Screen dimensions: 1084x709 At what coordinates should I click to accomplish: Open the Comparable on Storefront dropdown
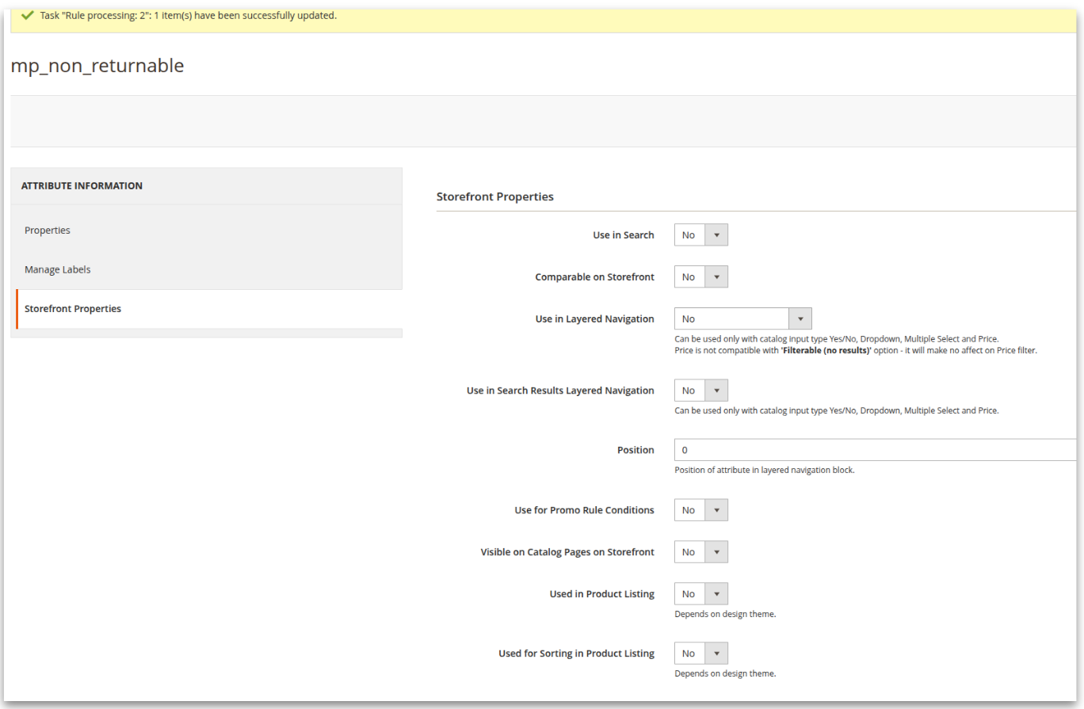pos(700,276)
